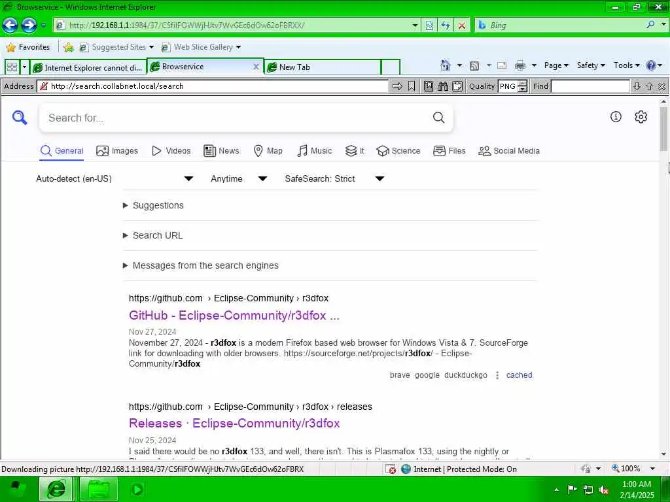Click the search engine logo magnifier
The image size is (670, 502).
[x=20, y=118]
